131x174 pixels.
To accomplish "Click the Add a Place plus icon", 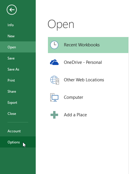I will pyautogui.click(x=54, y=115).
